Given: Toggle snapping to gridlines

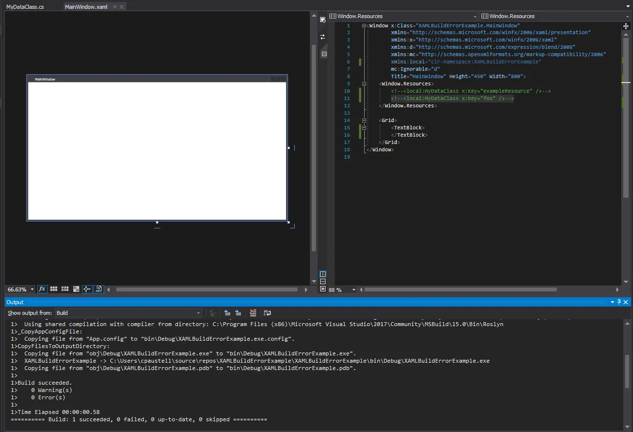Looking at the screenshot, I should pyautogui.click(x=65, y=289).
